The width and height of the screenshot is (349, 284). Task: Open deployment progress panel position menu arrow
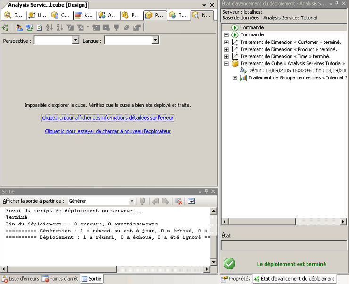(x=331, y=4)
